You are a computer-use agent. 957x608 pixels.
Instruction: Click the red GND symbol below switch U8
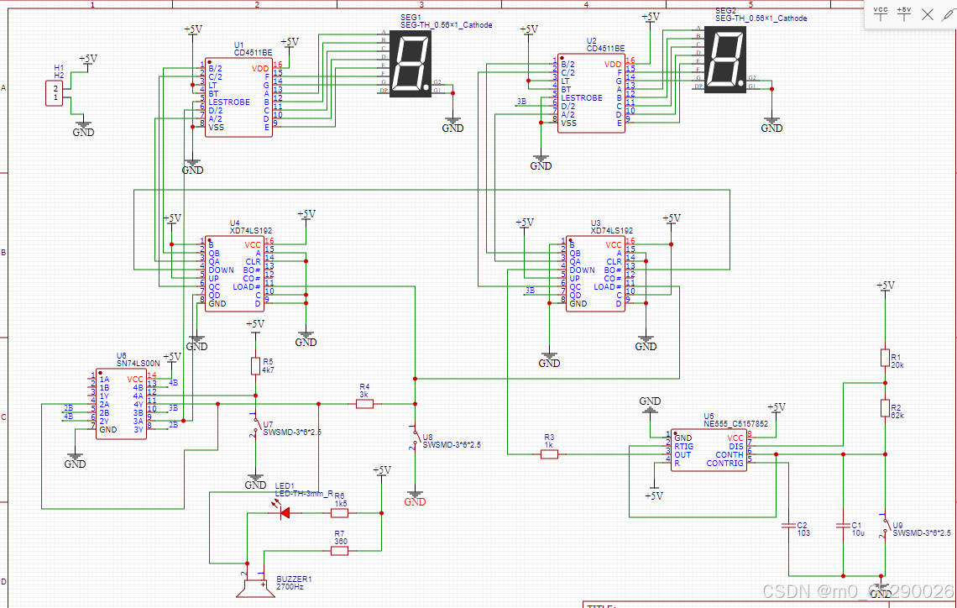pos(415,499)
